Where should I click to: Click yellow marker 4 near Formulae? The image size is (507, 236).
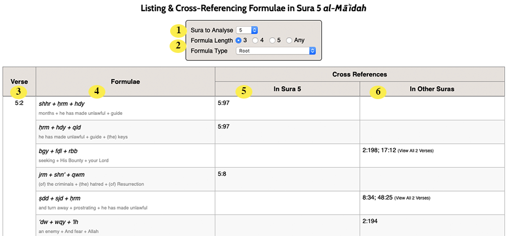click(x=96, y=91)
